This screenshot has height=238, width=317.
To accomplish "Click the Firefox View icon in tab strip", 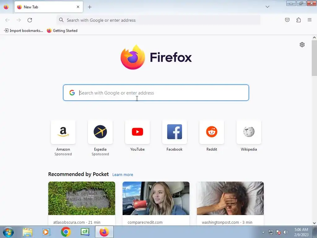I will click(6, 7).
